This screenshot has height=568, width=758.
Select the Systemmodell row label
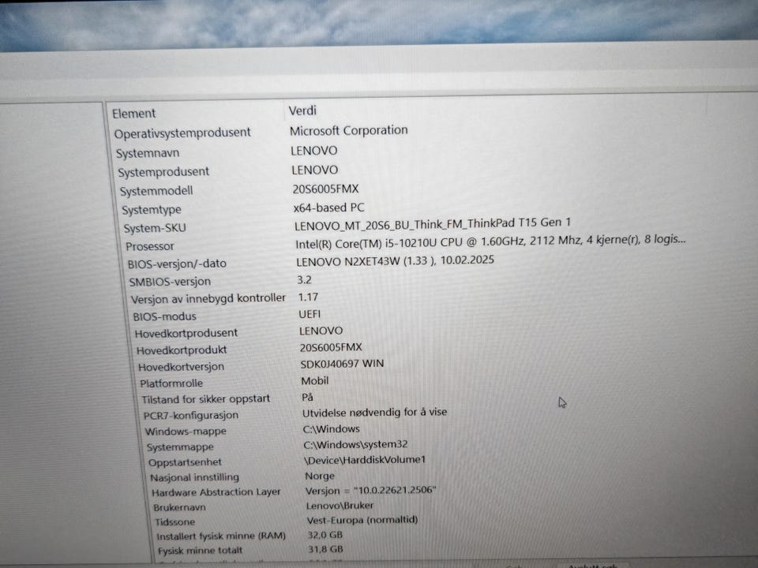[x=156, y=191]
